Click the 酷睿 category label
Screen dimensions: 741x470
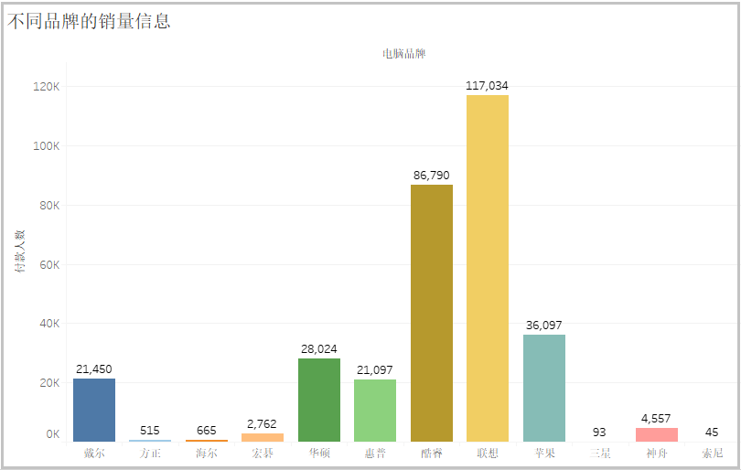[432, 454]
